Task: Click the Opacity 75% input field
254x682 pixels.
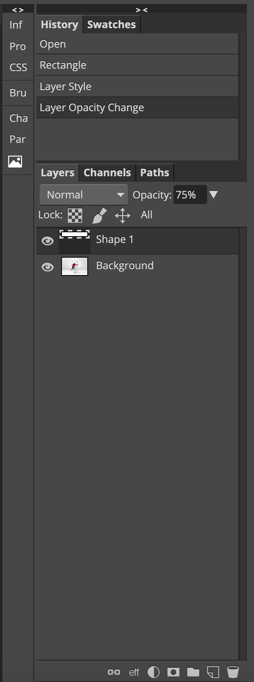Action: pyautogui.click(x=190, y=195)
